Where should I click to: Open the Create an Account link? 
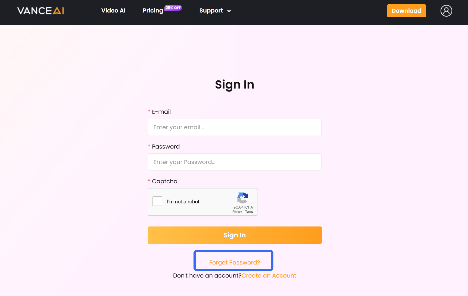click(x=269, y=276)
